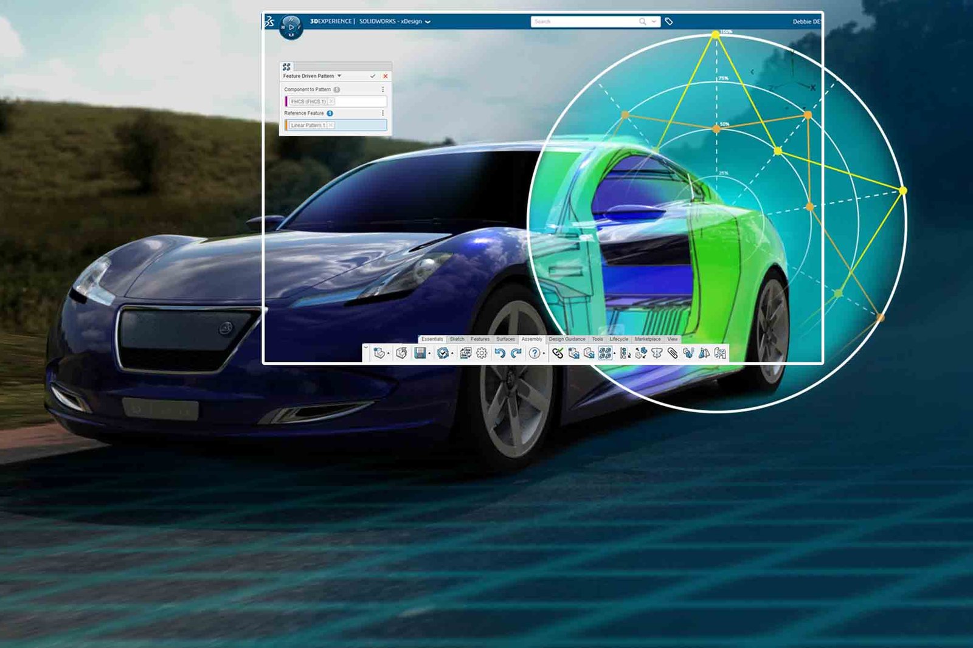This screenshot has height=648, width=973.
Task: Open the settings gear icon in toolbar
Action: click(482, 353)
